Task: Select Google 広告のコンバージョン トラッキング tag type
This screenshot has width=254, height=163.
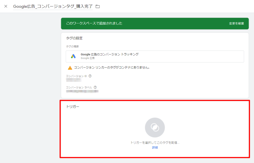Action: pos(155,56)
